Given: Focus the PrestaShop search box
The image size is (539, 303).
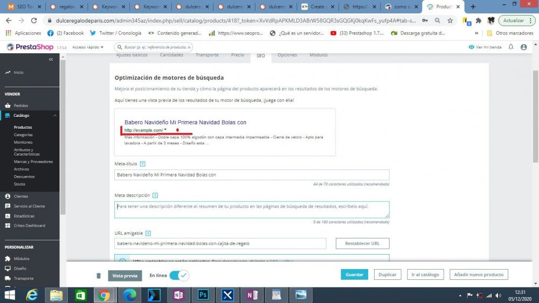Looking at the screenshot, I should tap(154, 47).
